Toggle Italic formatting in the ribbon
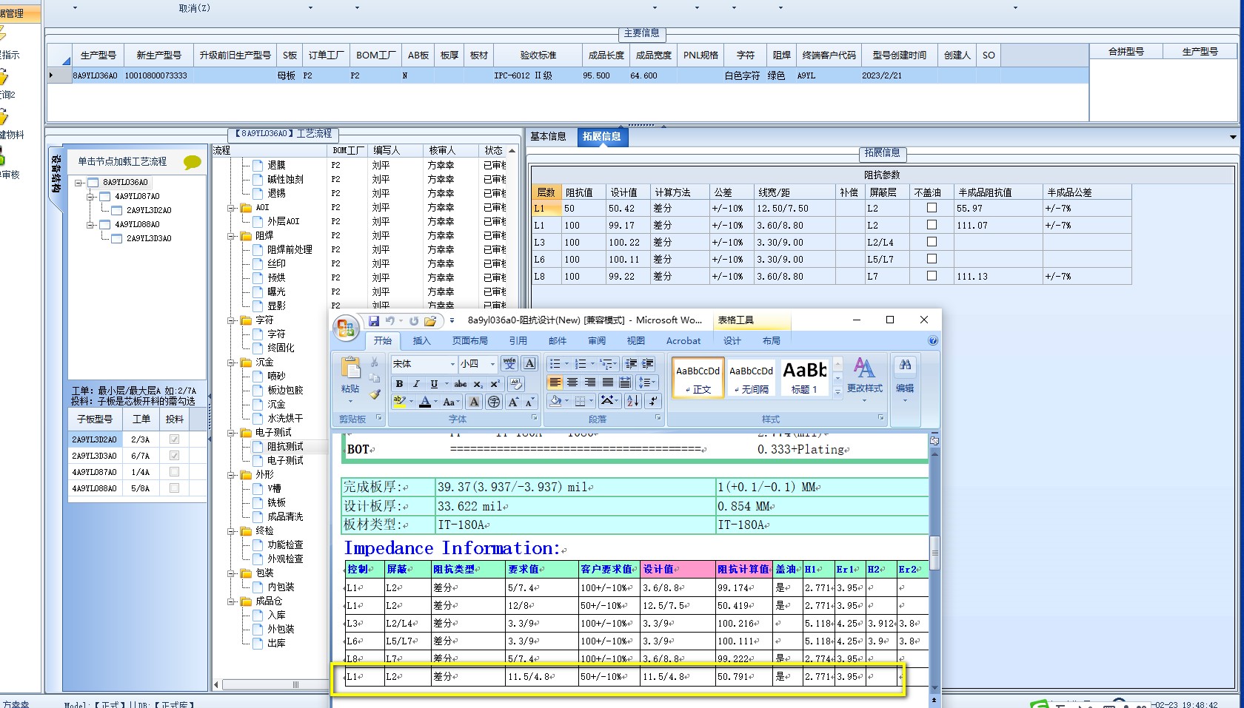The height and width of the screenshot is (708, 1244). click(416, 384)
